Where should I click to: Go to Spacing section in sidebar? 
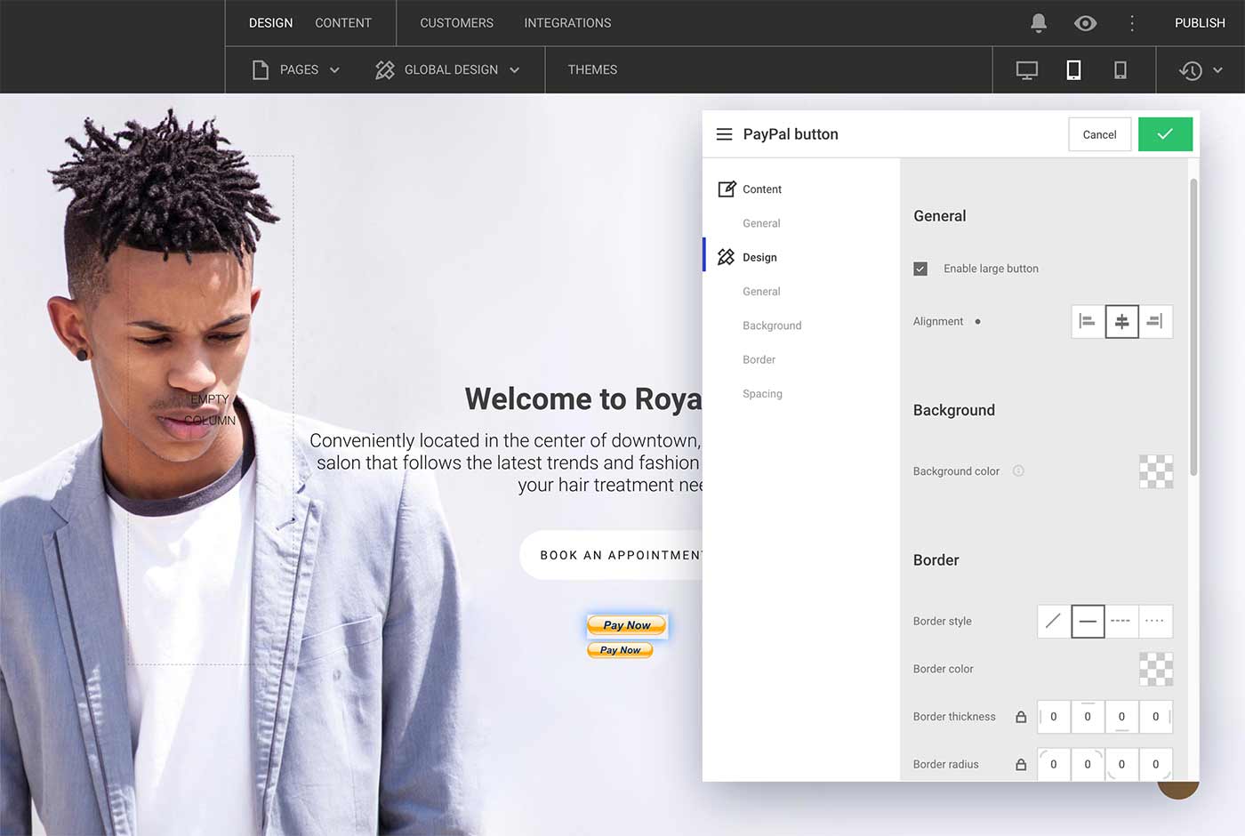(762, 394)
